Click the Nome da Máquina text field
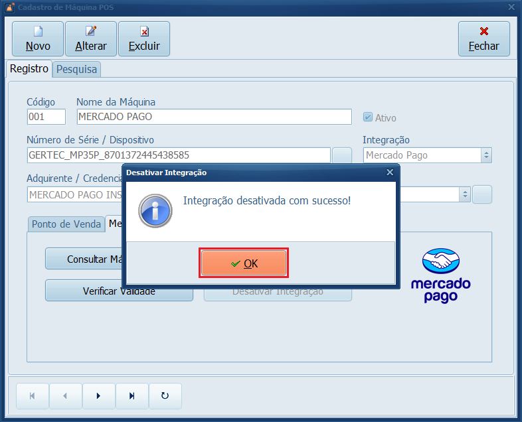The image size is (522, 422). tap(214, 117)
